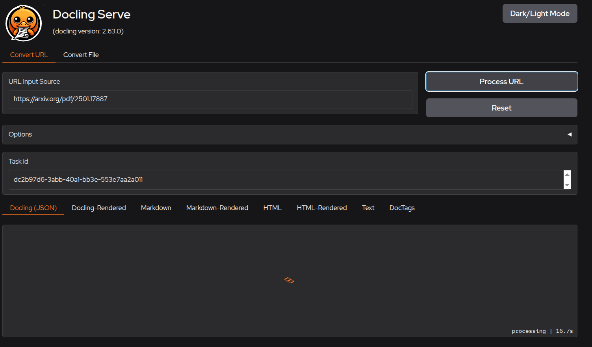Show the Markdown-Rendered tab

[x=217, y=208]
